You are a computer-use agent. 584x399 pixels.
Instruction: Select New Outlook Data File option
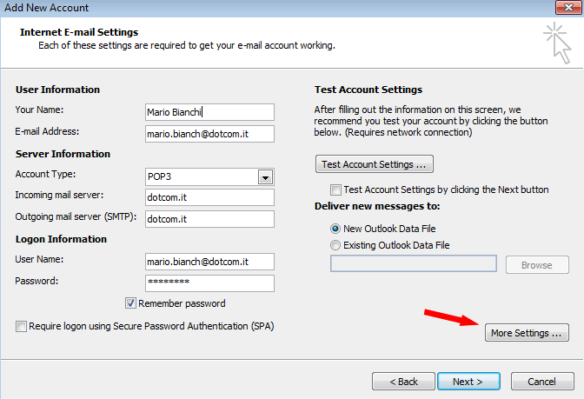335,229
